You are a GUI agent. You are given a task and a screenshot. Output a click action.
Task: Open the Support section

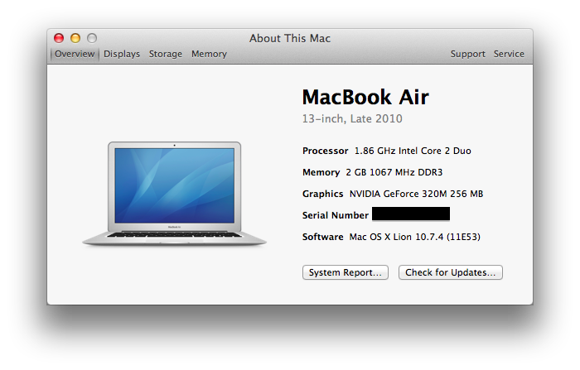point(467,54)
